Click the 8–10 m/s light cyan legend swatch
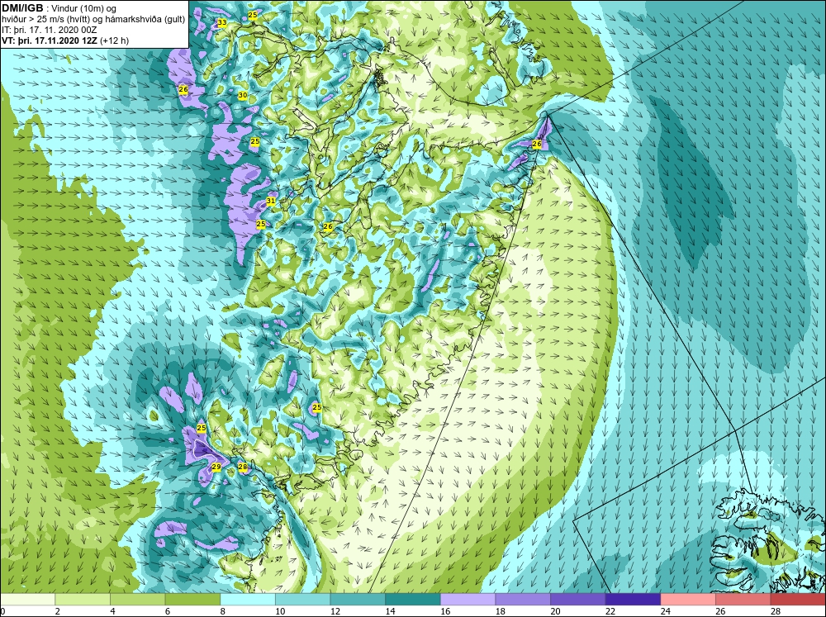Viewport: 826px width, 617px height. tap(248, 600)
